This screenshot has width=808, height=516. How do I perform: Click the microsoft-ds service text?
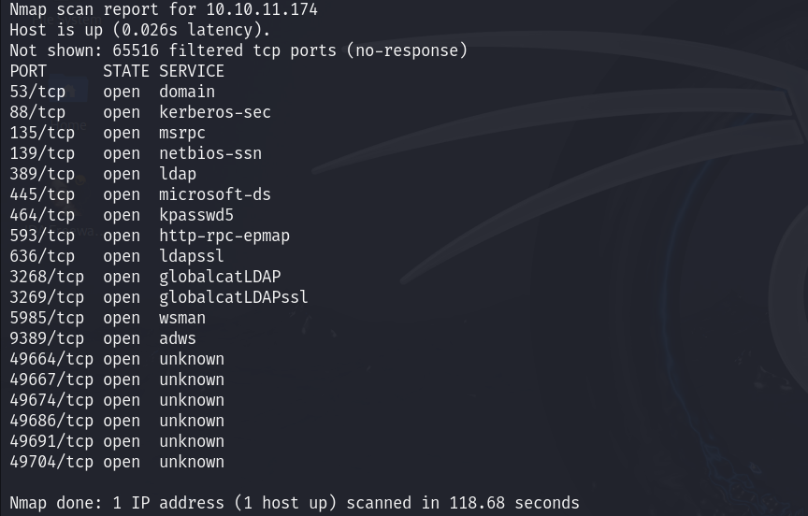tap(215, 194)
